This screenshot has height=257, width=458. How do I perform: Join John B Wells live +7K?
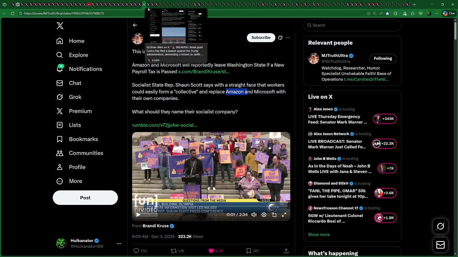click(x=387, y=168)
